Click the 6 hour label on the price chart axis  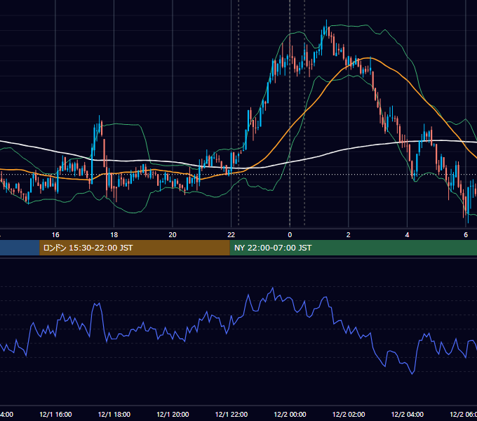(466, 235)
